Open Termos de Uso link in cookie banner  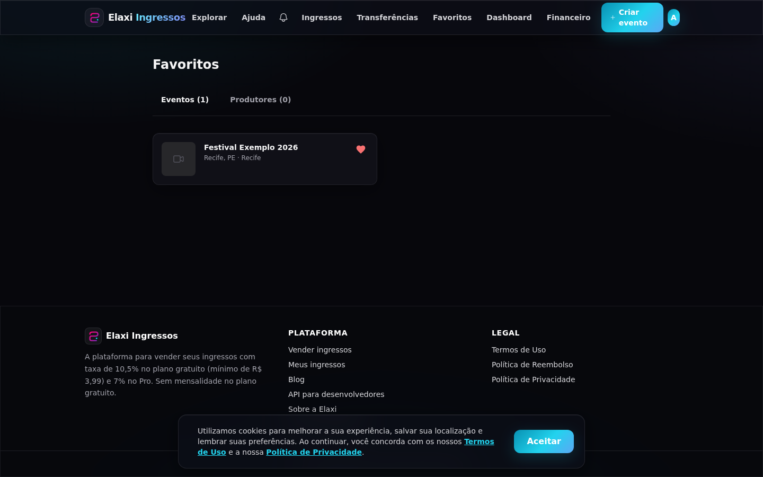(x=479, y=441)
